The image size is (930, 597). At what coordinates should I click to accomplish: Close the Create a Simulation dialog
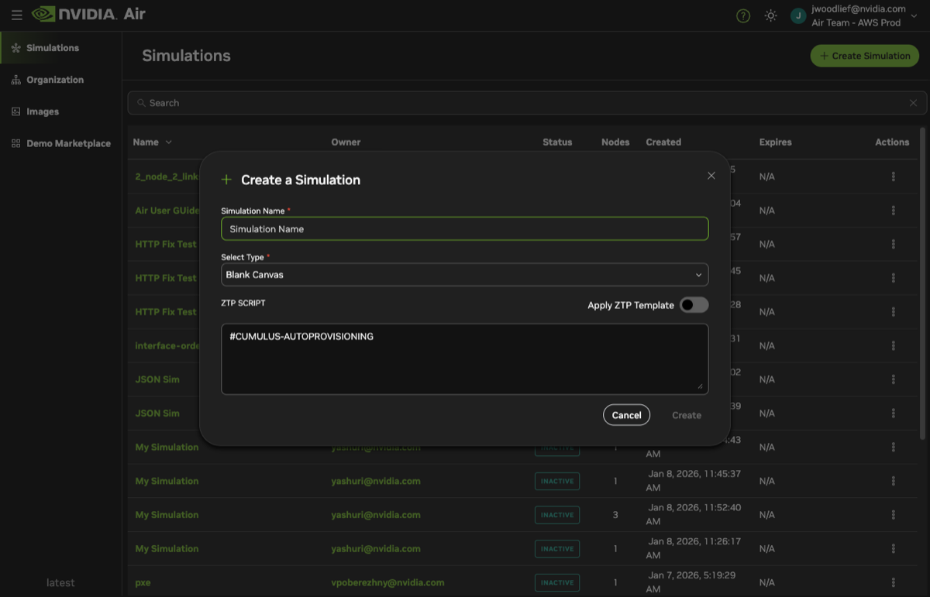tap(711, 176)
